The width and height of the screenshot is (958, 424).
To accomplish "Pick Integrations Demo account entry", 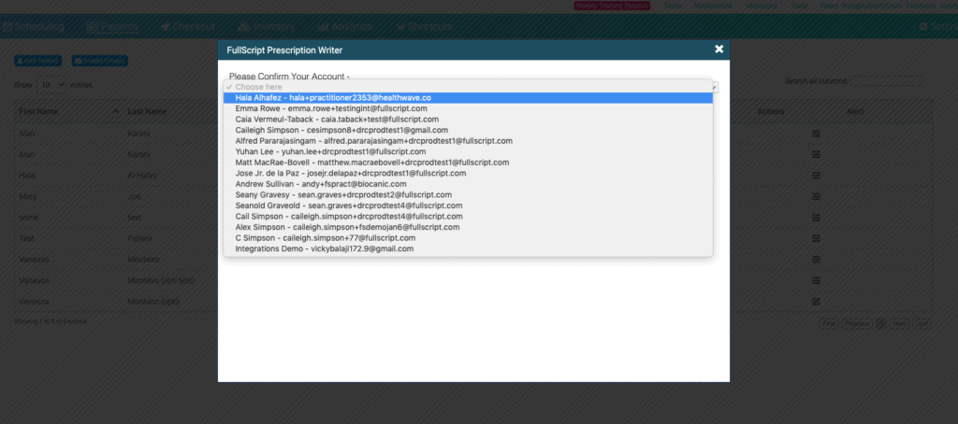I will point(468,249).
